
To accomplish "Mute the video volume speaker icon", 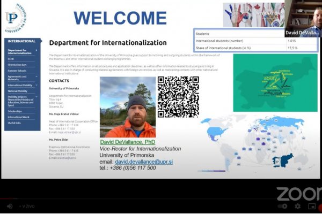I will click(x=9, y=206).
